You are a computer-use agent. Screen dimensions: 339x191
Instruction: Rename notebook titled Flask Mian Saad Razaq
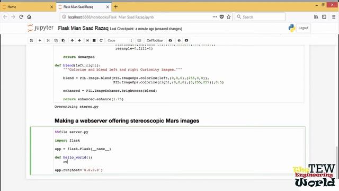(x=83, y=28)
